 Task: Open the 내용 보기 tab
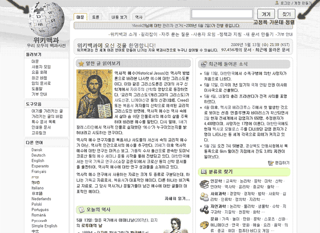pyautogui.click(x=119, y=17)
